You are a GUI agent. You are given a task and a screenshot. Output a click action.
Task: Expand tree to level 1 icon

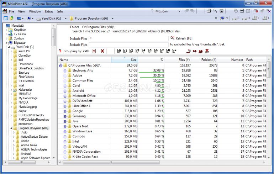pyautogui.click(x=125, y=51)
